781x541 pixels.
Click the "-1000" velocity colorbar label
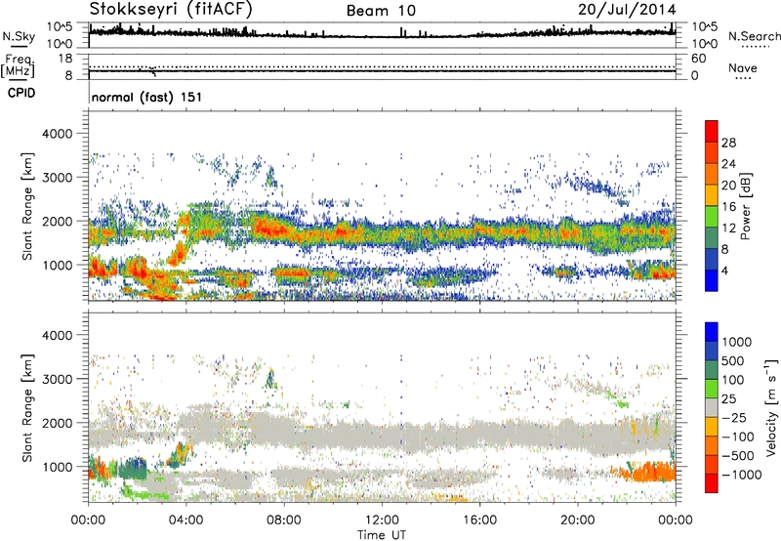pyautogui.click(x=741, y=475)
